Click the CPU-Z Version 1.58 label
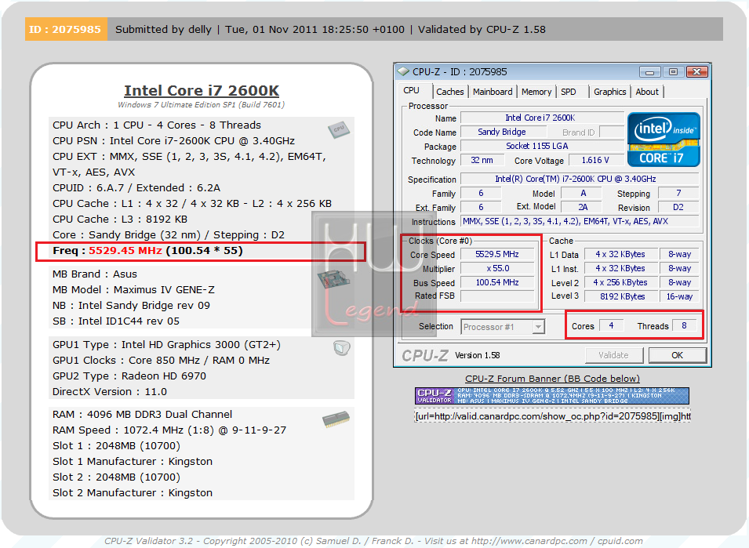Screen dimensions: 749x548 click(x=477, y=355)
